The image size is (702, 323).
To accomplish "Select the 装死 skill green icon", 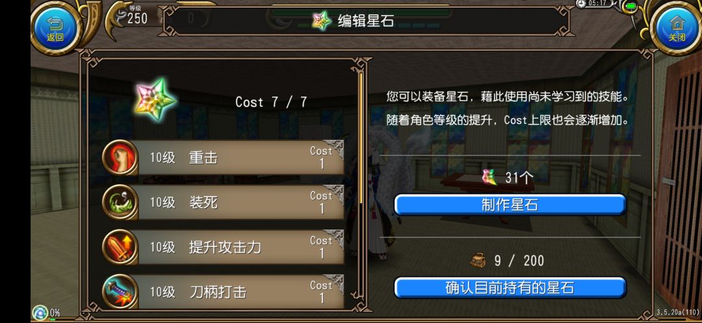I will coord(120,202).
